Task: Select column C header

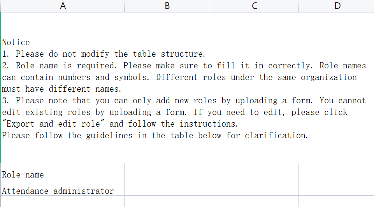Action: (254, 6)
